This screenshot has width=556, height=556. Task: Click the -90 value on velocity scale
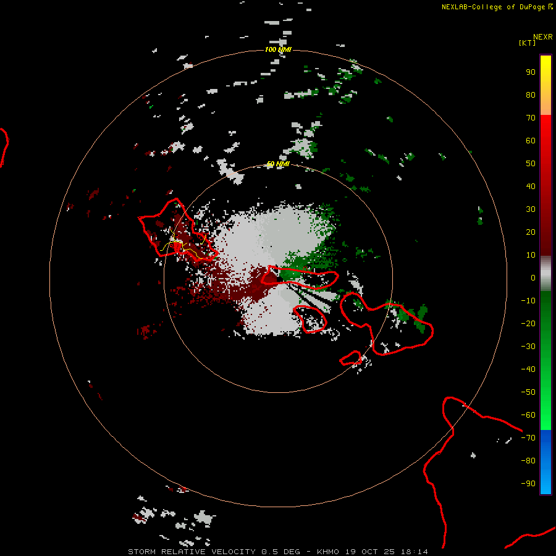[528, 484]
